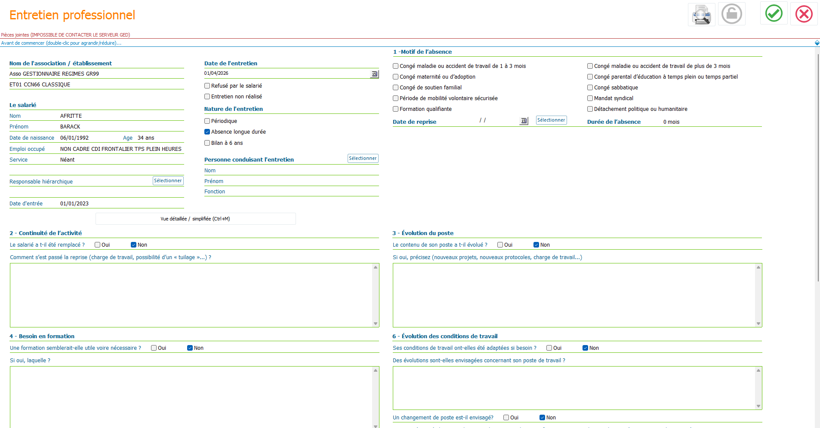Uncheck Non for conditions de travail adaptées
Image resolution: width=820 pixels, height=428 pixels.
[x=585, y=348]
